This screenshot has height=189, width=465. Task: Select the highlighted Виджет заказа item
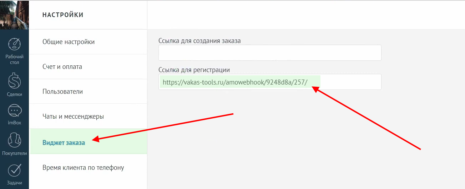click(64, 143)
